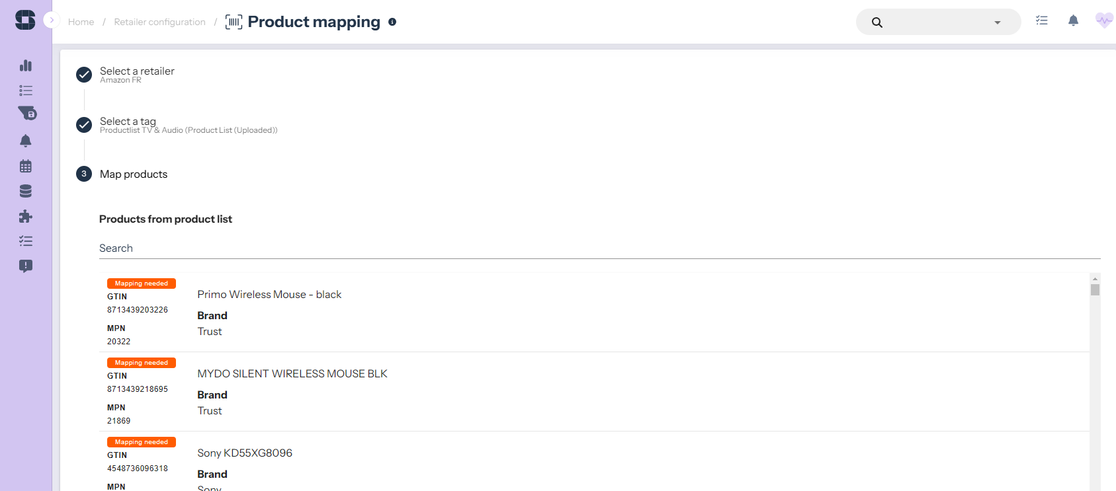
Task: Open the puzzle piece integrations icon
Action: pyautogui.click(x=26, y=216)
